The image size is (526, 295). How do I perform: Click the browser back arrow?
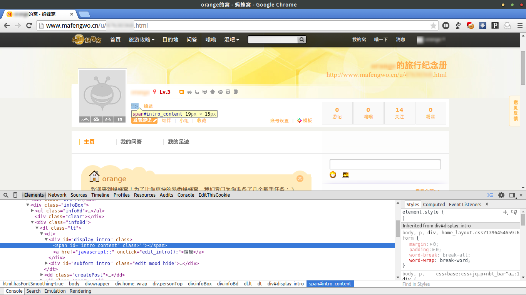[7, 25]
